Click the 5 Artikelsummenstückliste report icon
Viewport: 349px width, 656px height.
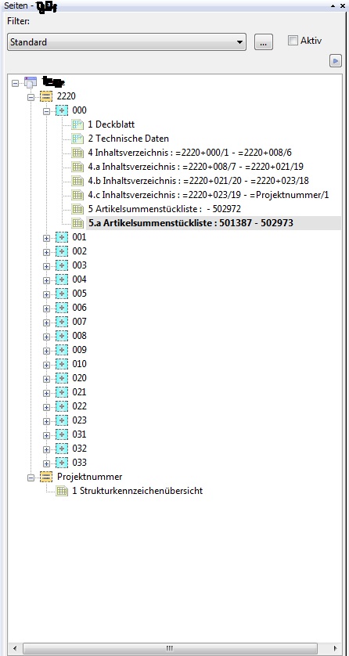point(77,209)
